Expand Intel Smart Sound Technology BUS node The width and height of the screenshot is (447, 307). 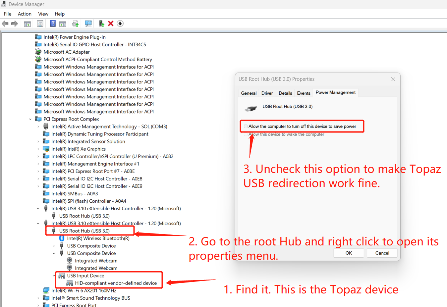(x=38, y=298)
